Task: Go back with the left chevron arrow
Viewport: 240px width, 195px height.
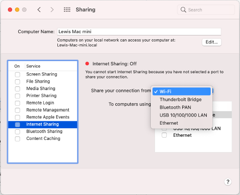Action: point(39,10)
